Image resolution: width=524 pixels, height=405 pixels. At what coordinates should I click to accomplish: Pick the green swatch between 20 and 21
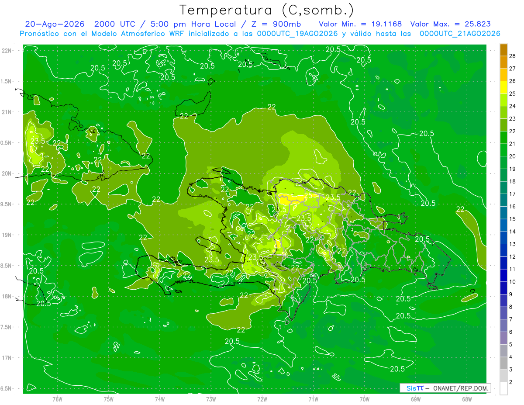[503, 150]
